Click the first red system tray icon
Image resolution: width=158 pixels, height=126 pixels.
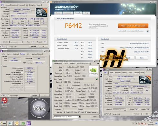pos(139,123)
